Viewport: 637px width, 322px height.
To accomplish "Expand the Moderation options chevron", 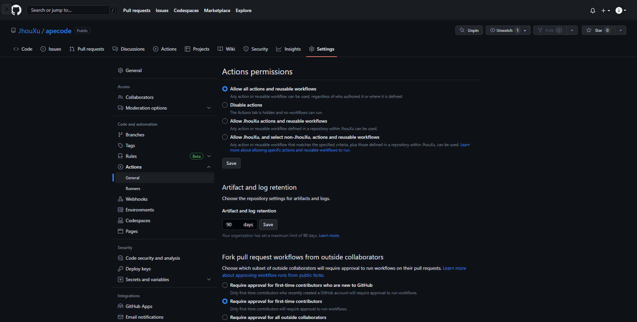I will point(209,108).
